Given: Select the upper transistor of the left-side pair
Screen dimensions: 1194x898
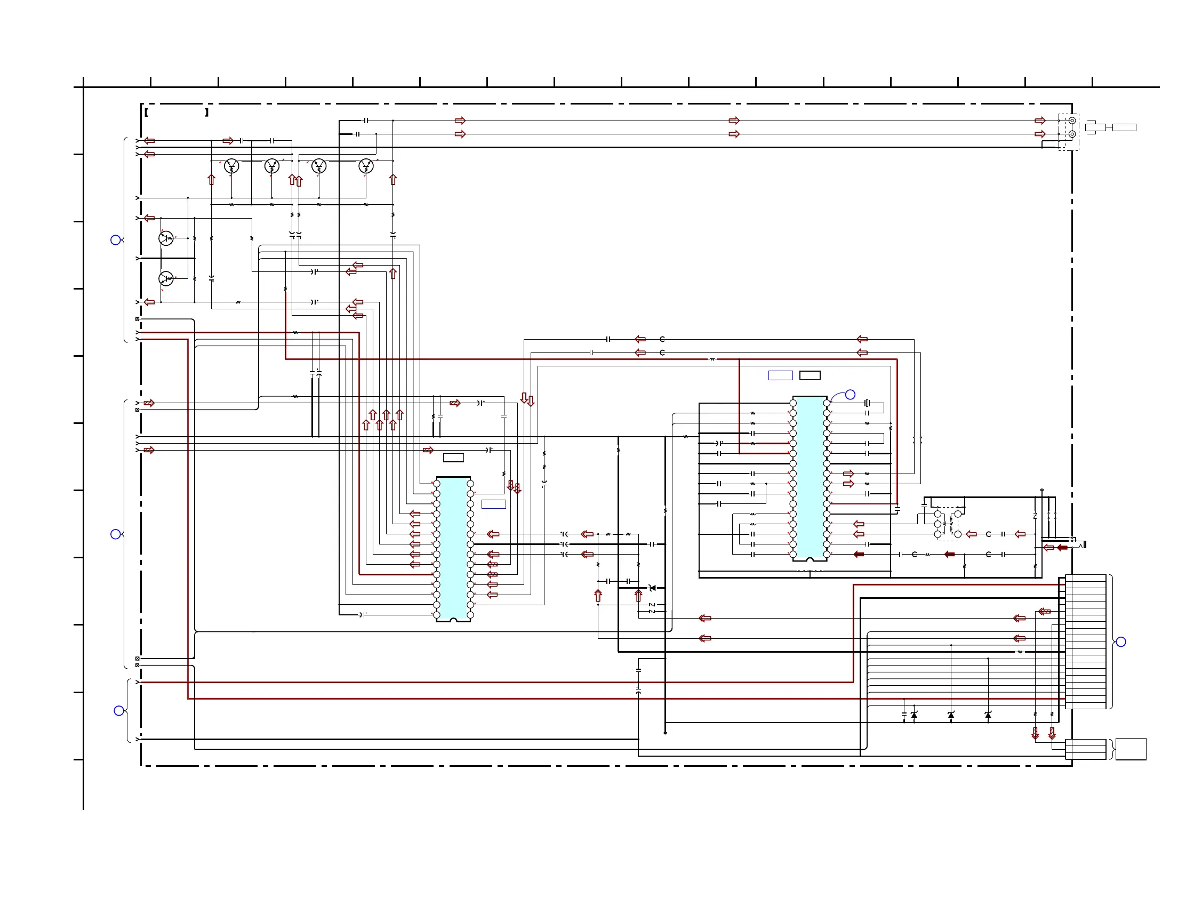Looking at the screenshot, I should point(166,238).
